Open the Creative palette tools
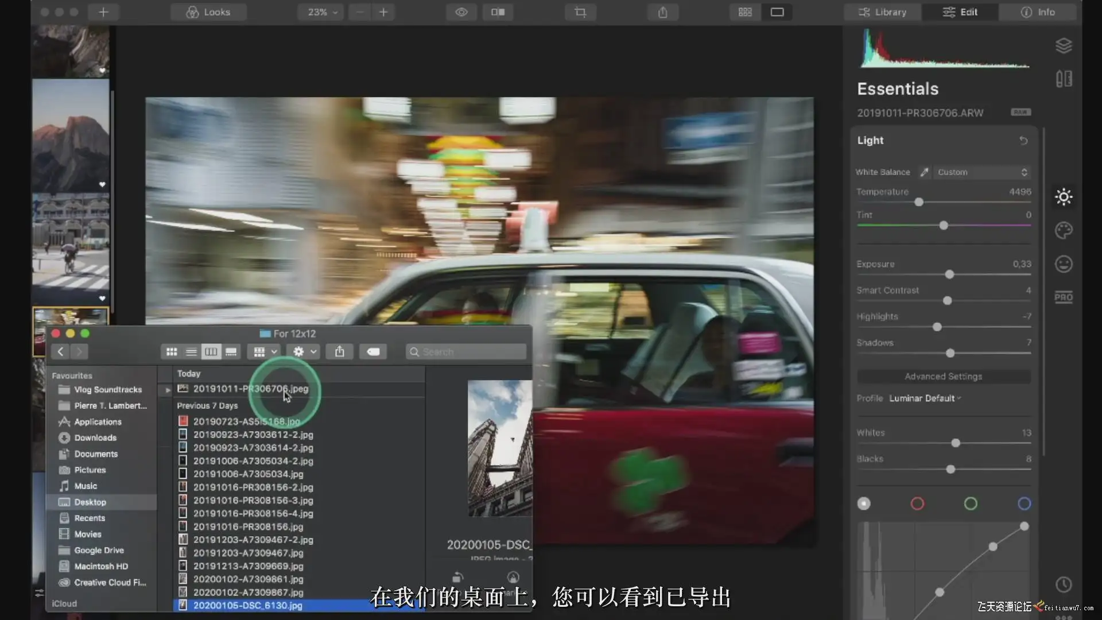This screenshot has height=620, width=1102. (x=1064, y=231)
